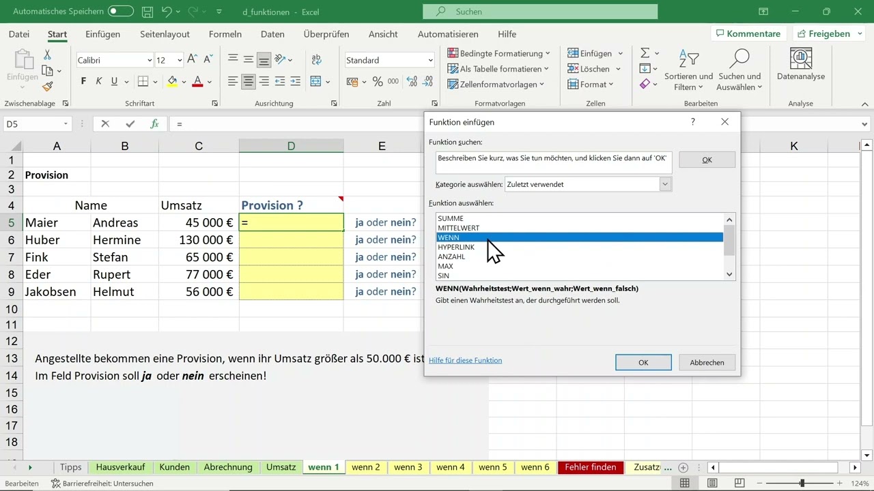Click the Insert function fx icon
This screenshot has width=874, height=491.
(155, 124)
